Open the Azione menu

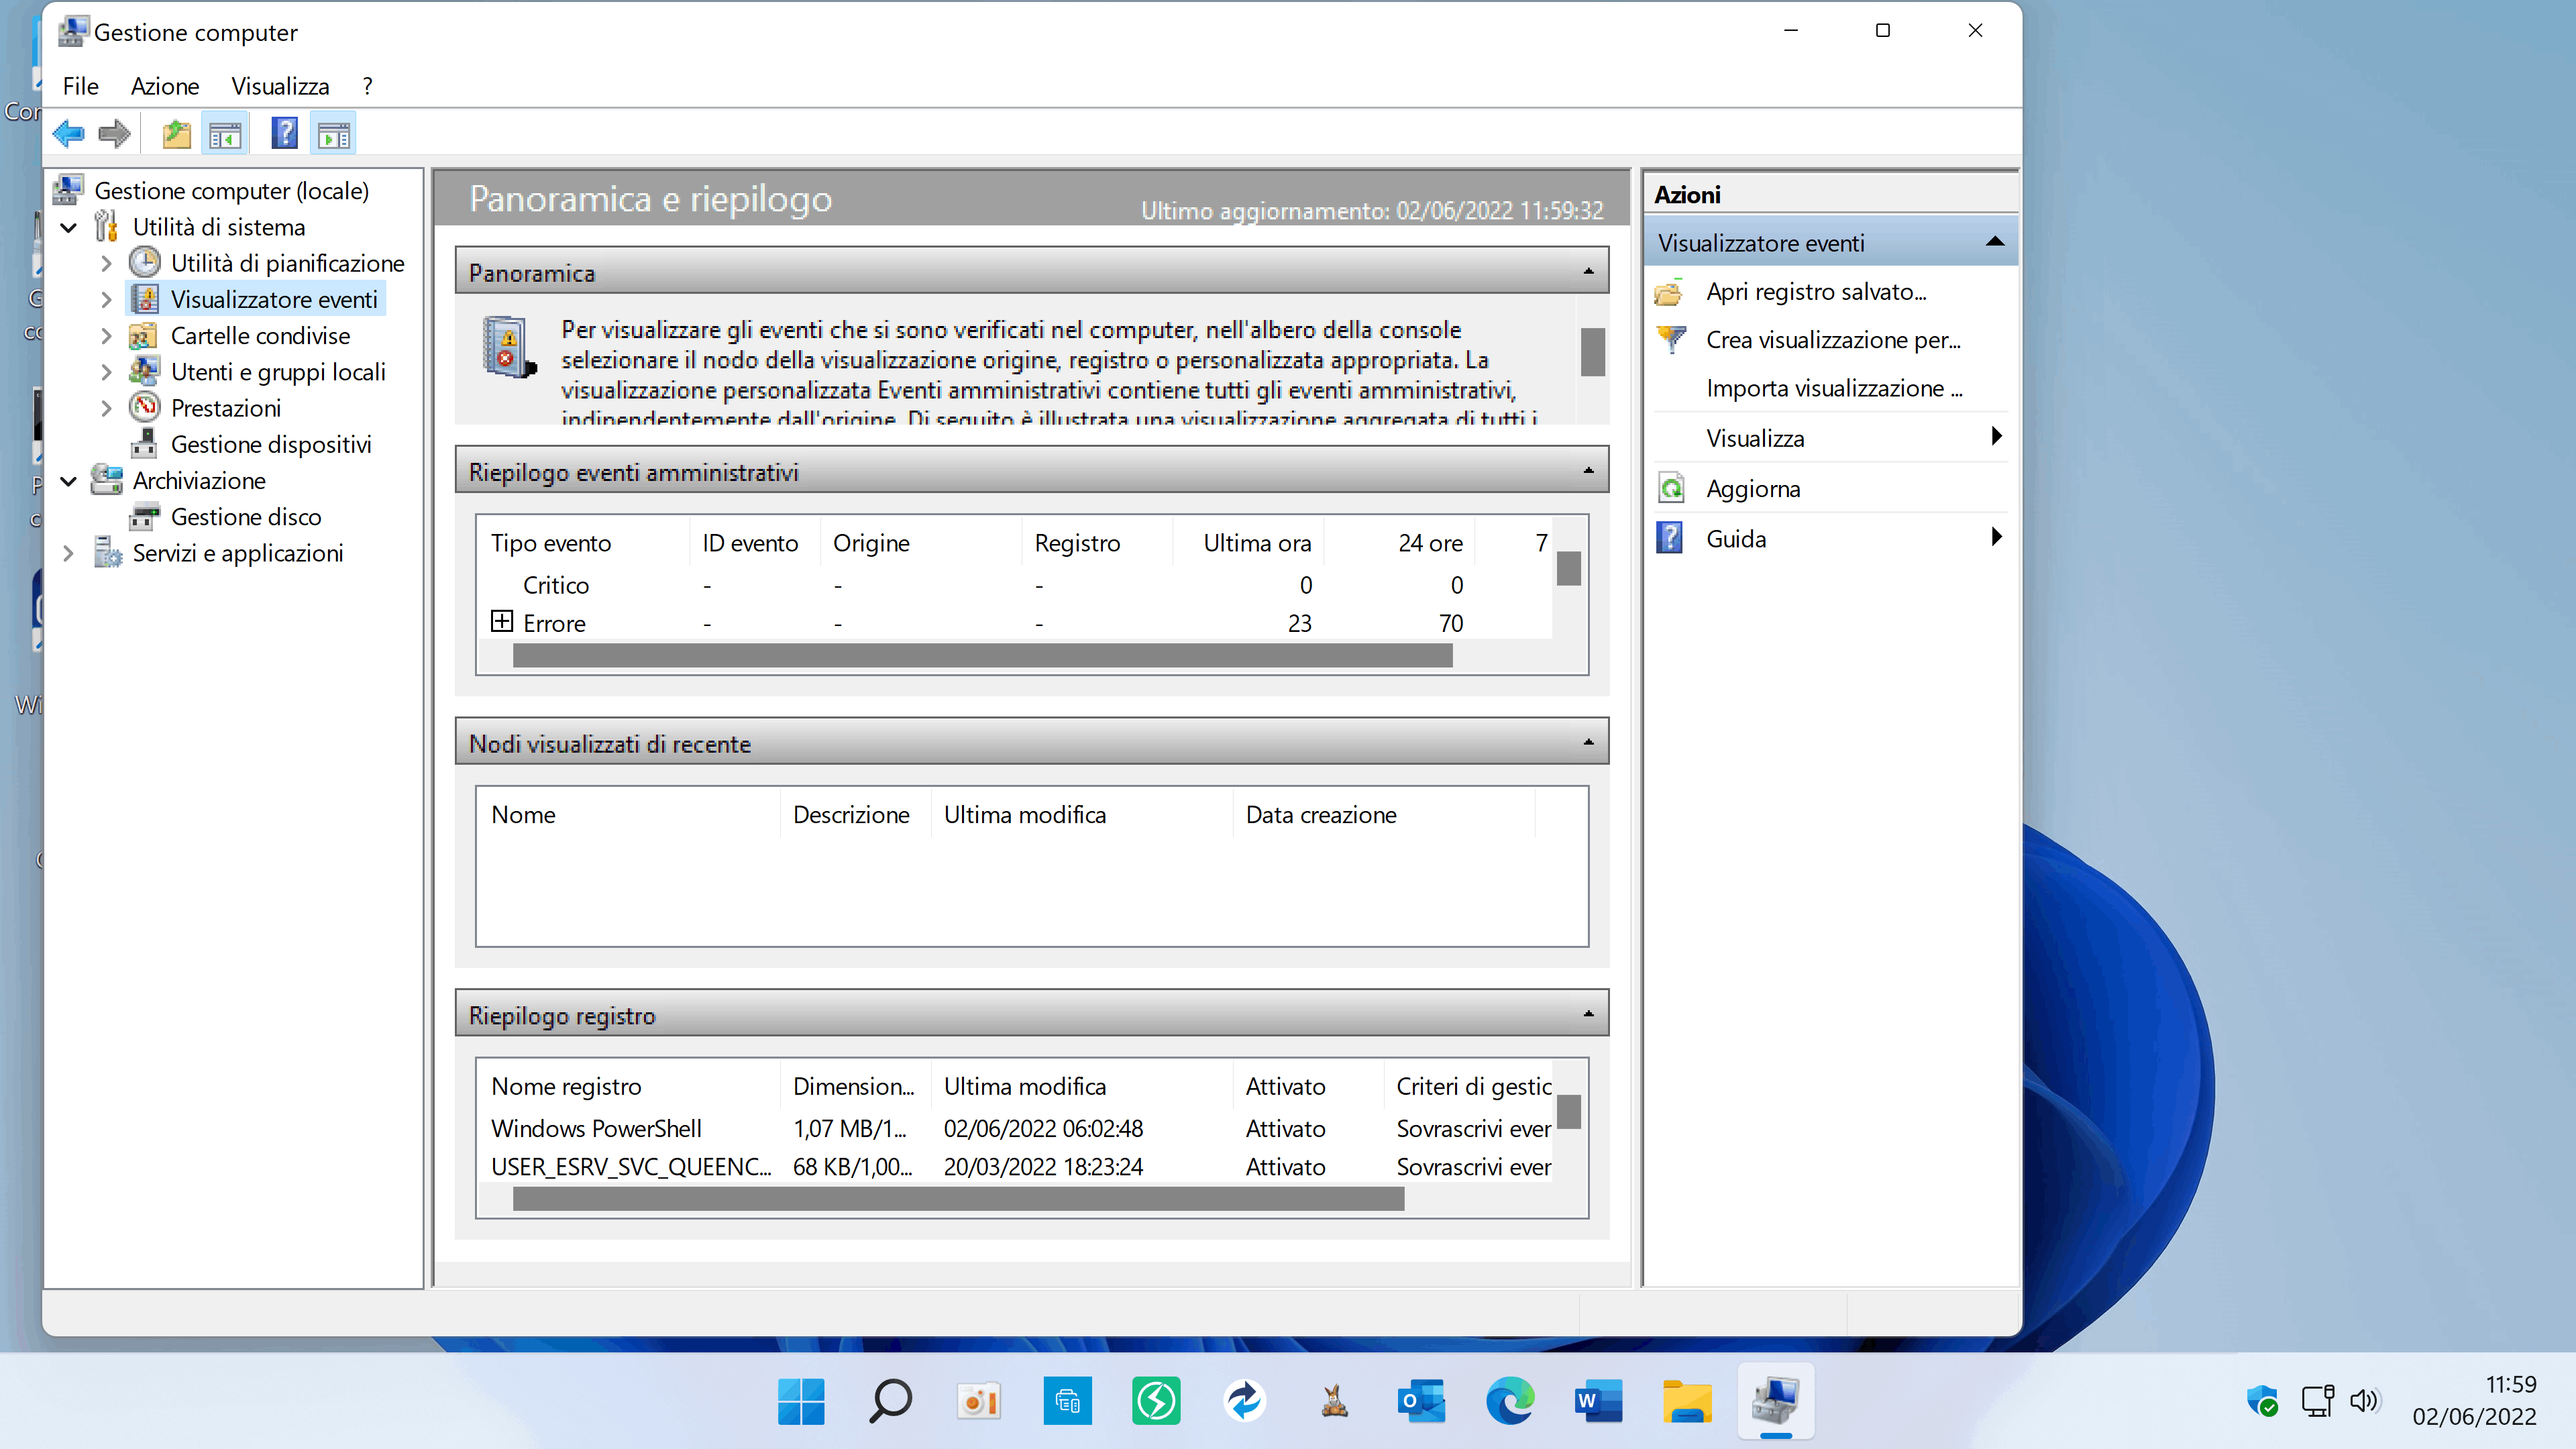tap(164, 86)
